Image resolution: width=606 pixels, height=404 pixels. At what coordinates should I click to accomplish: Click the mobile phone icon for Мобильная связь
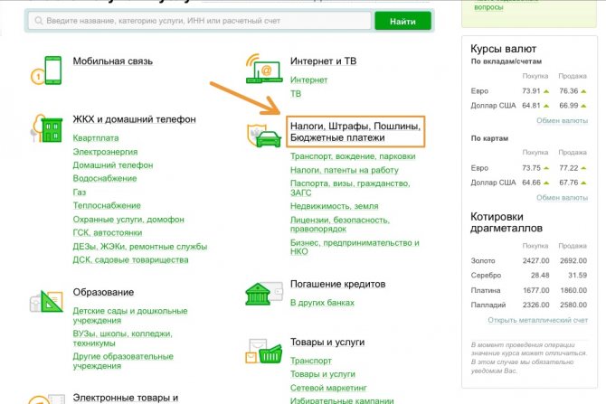(47, 70)
